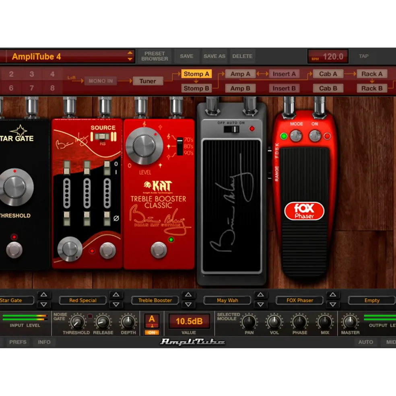Open the Tuner module

tap(148, 81)
